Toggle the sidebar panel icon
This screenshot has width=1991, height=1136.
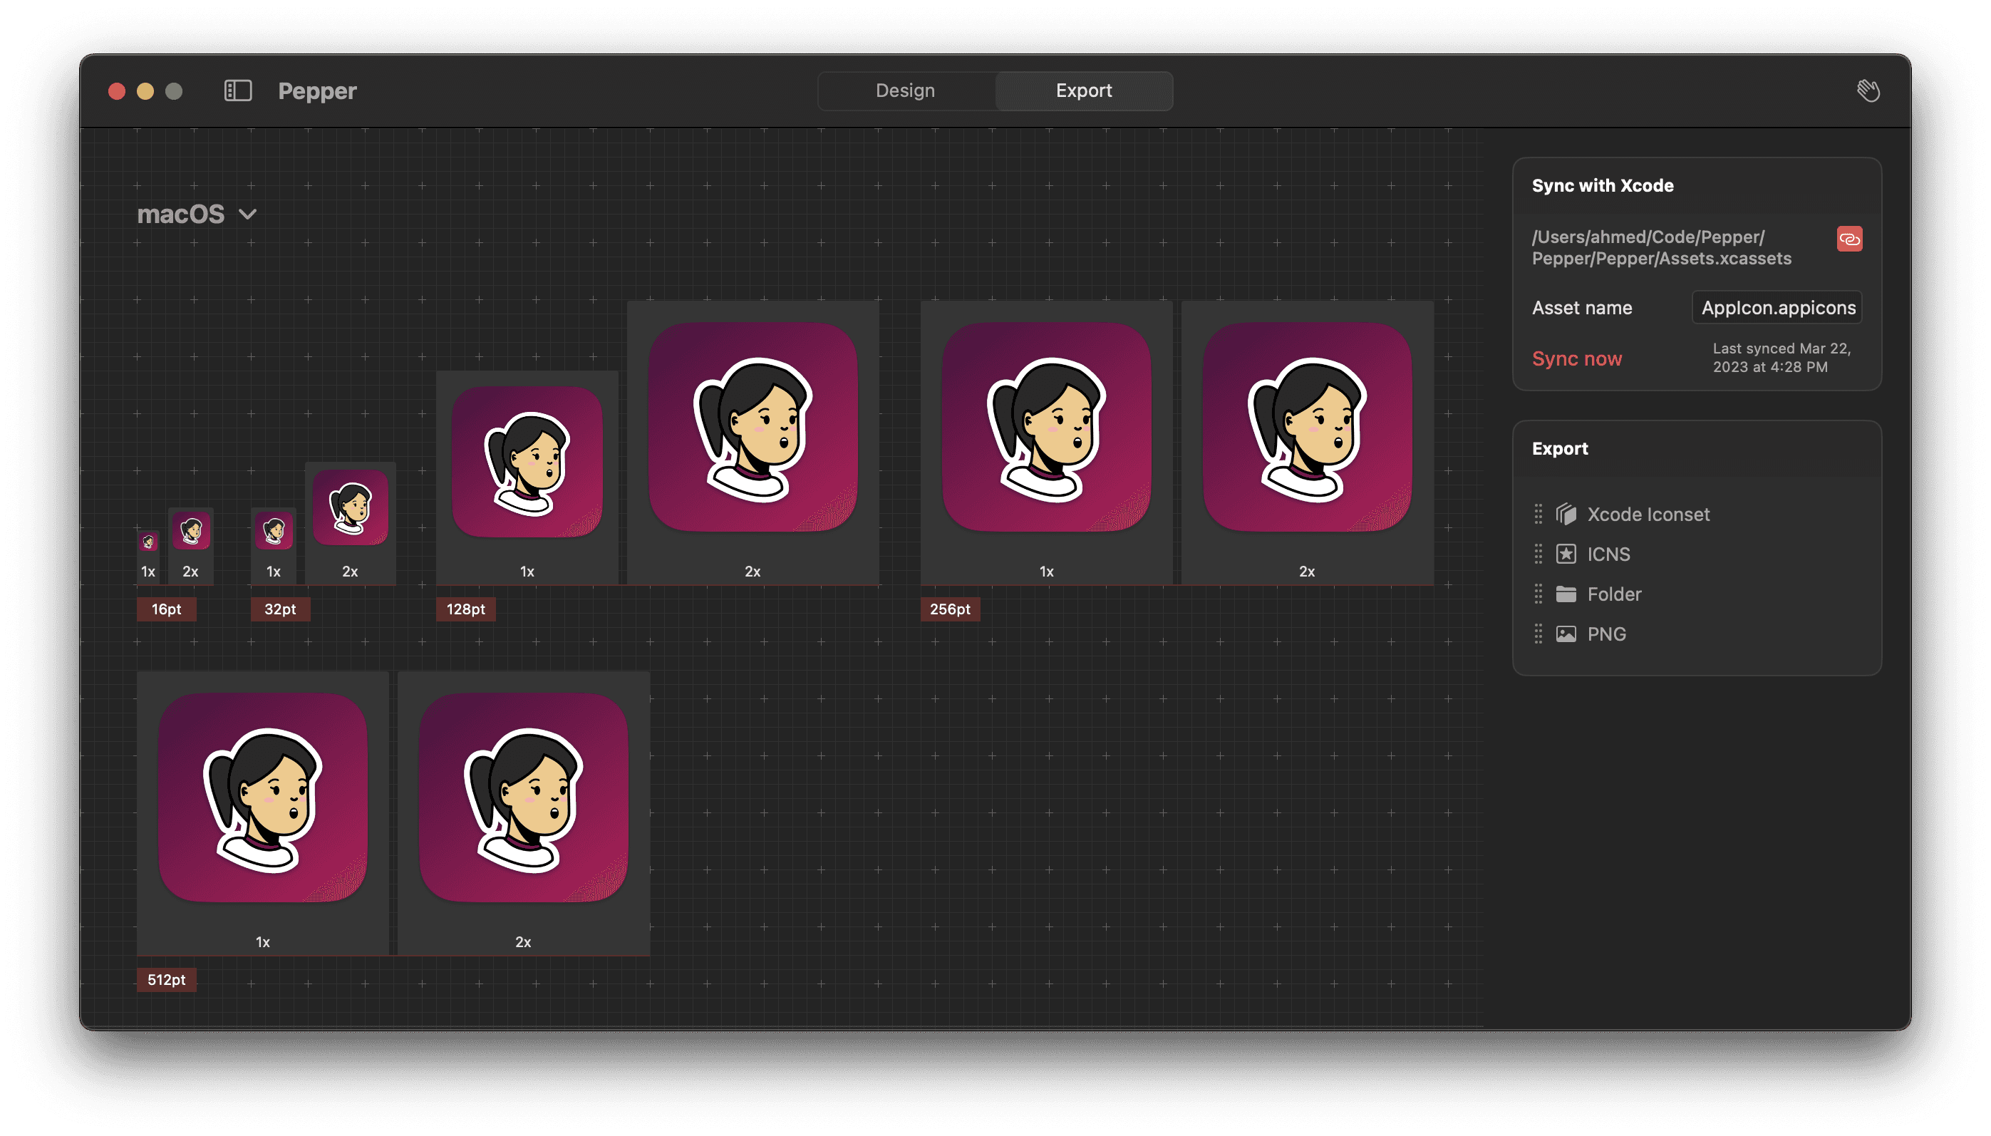click(238, 91)
